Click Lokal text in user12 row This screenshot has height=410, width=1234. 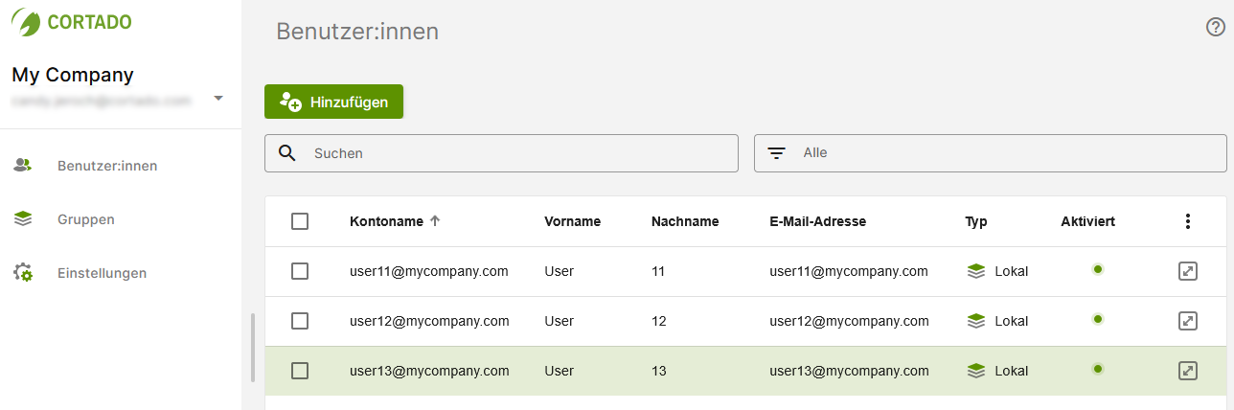click(x=1012, y=321)
